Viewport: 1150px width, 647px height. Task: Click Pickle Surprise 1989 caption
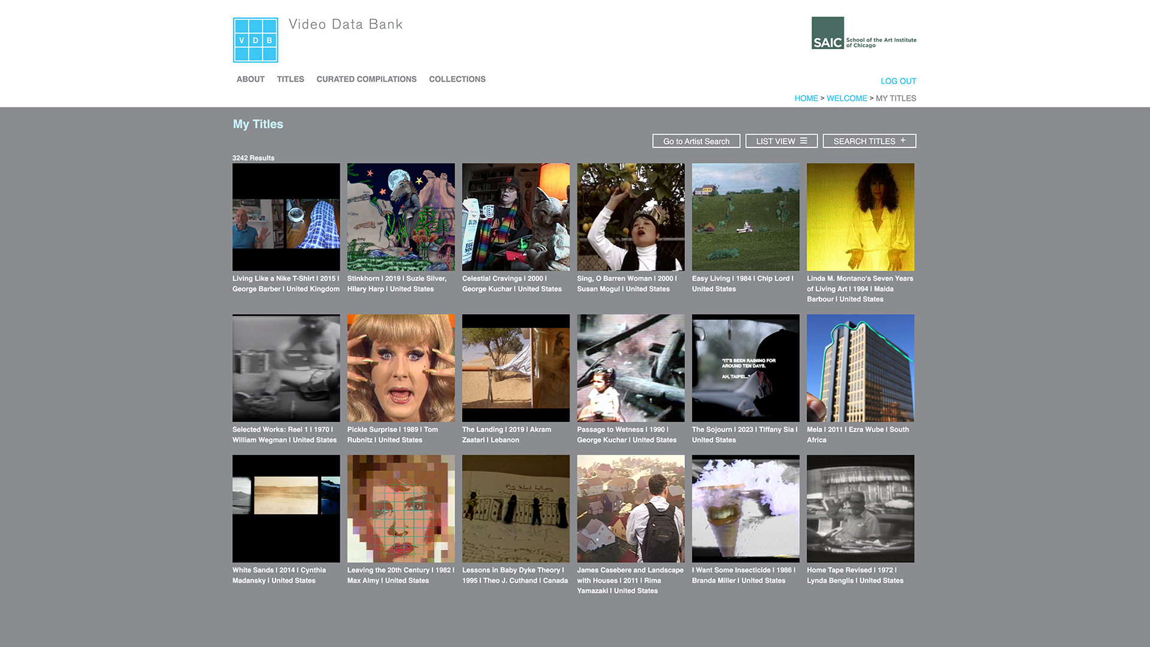(393, 434)
